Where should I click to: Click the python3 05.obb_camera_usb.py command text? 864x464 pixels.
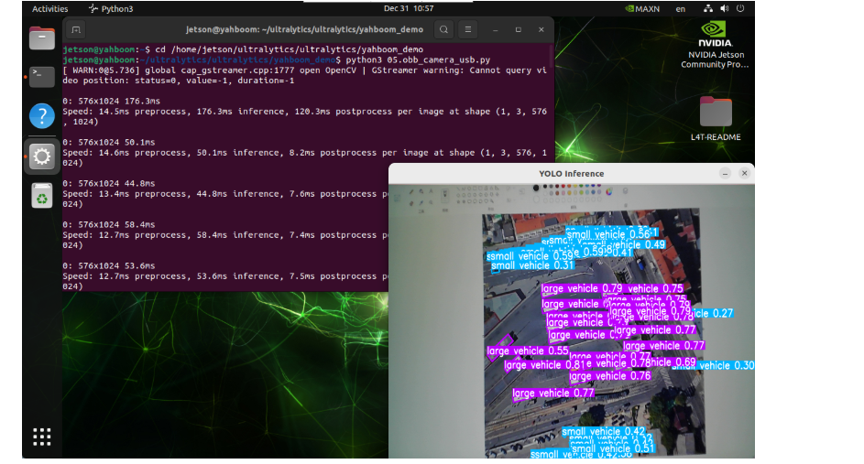coord(418,59)
